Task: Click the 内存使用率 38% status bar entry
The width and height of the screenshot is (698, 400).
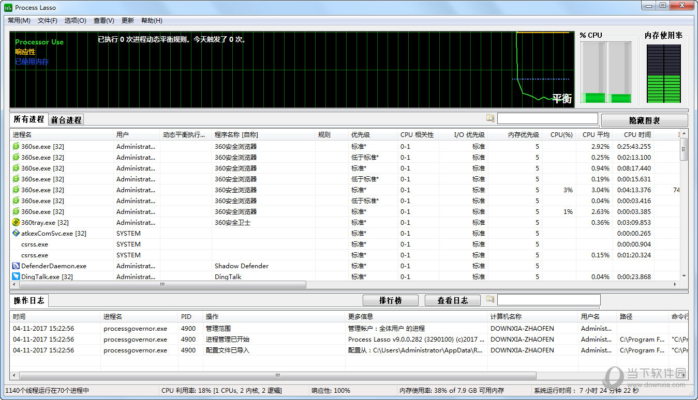Action: click(452, 391)
